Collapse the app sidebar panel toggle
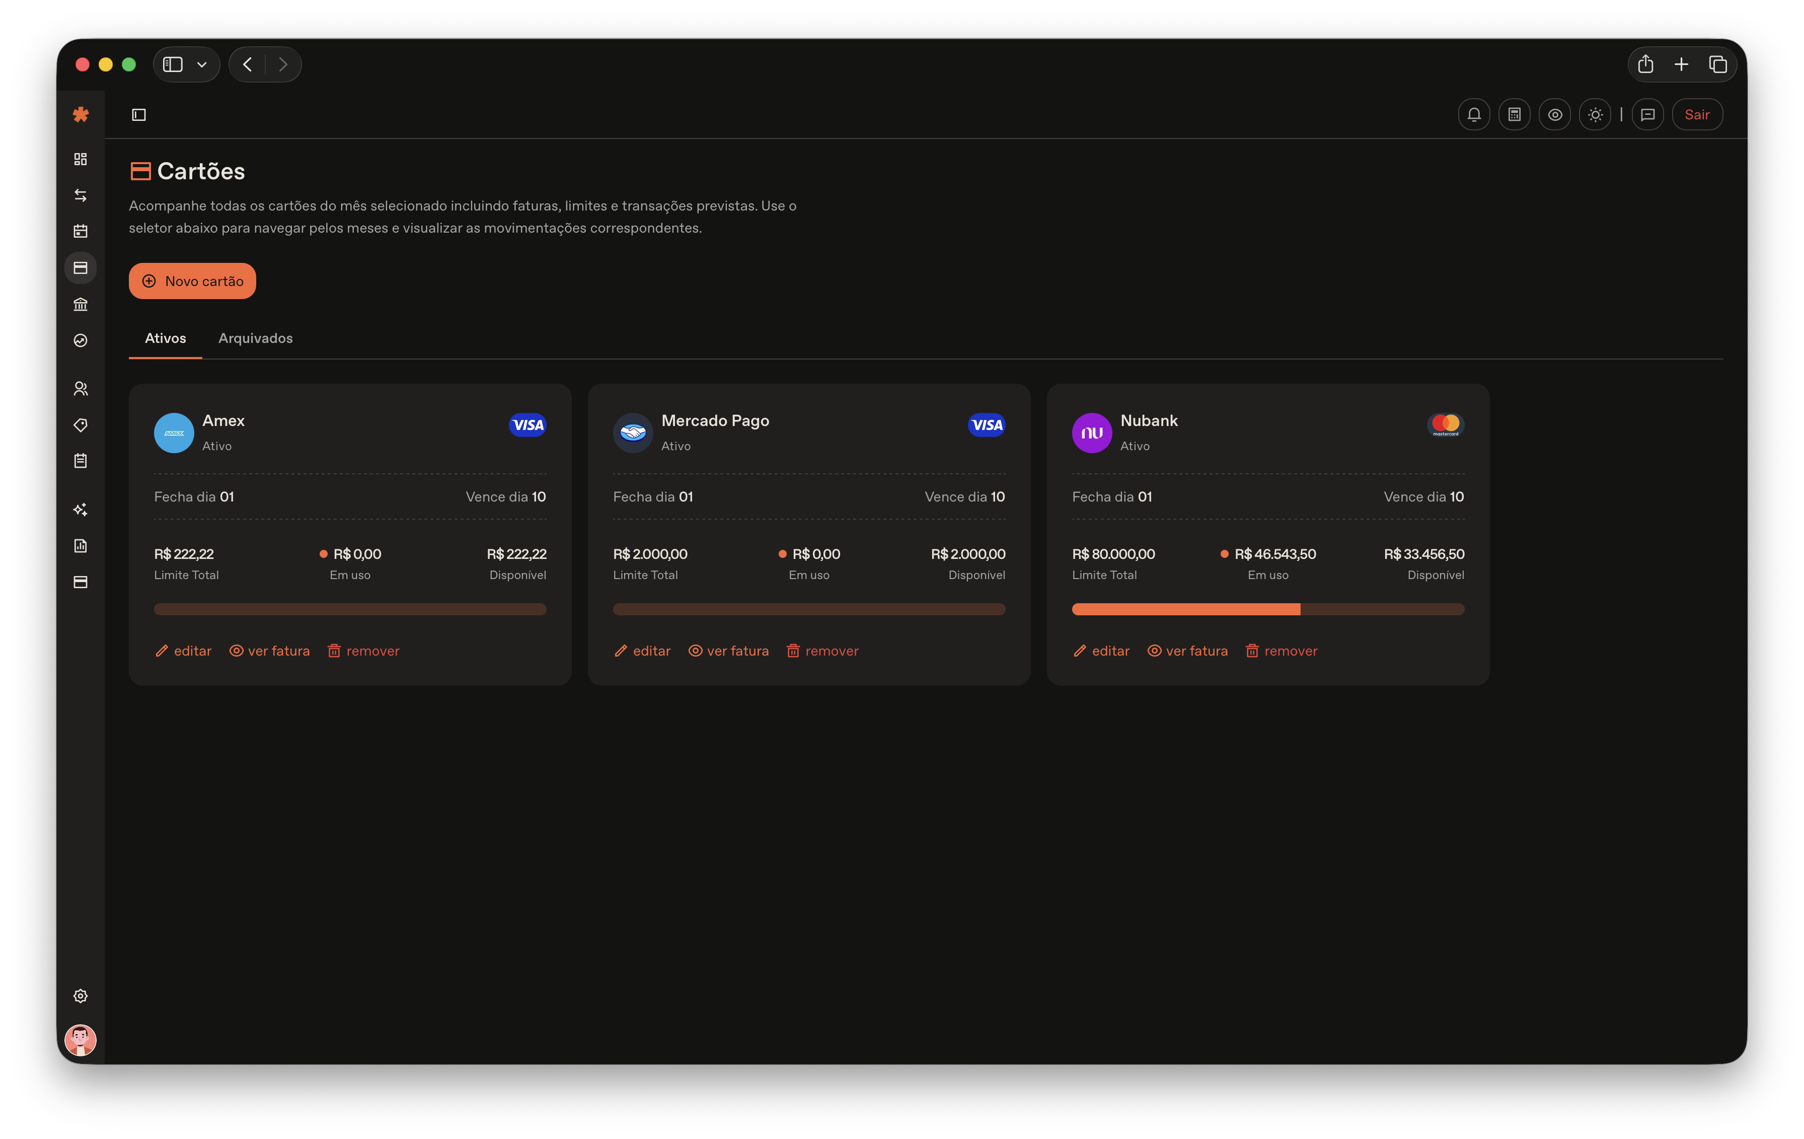This screenshot has height=1139, width=1804. pyautogui.click(x=138, y=115)
